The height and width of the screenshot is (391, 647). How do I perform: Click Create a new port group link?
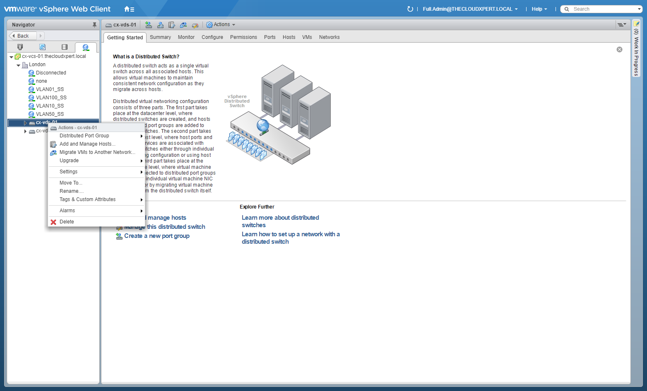[x=156, y=236]
